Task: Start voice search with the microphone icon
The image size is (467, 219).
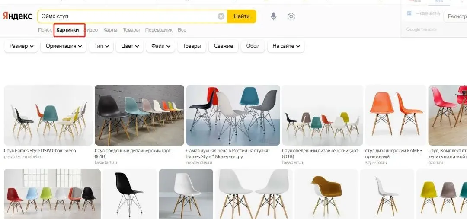Action: tap(273, 16)
